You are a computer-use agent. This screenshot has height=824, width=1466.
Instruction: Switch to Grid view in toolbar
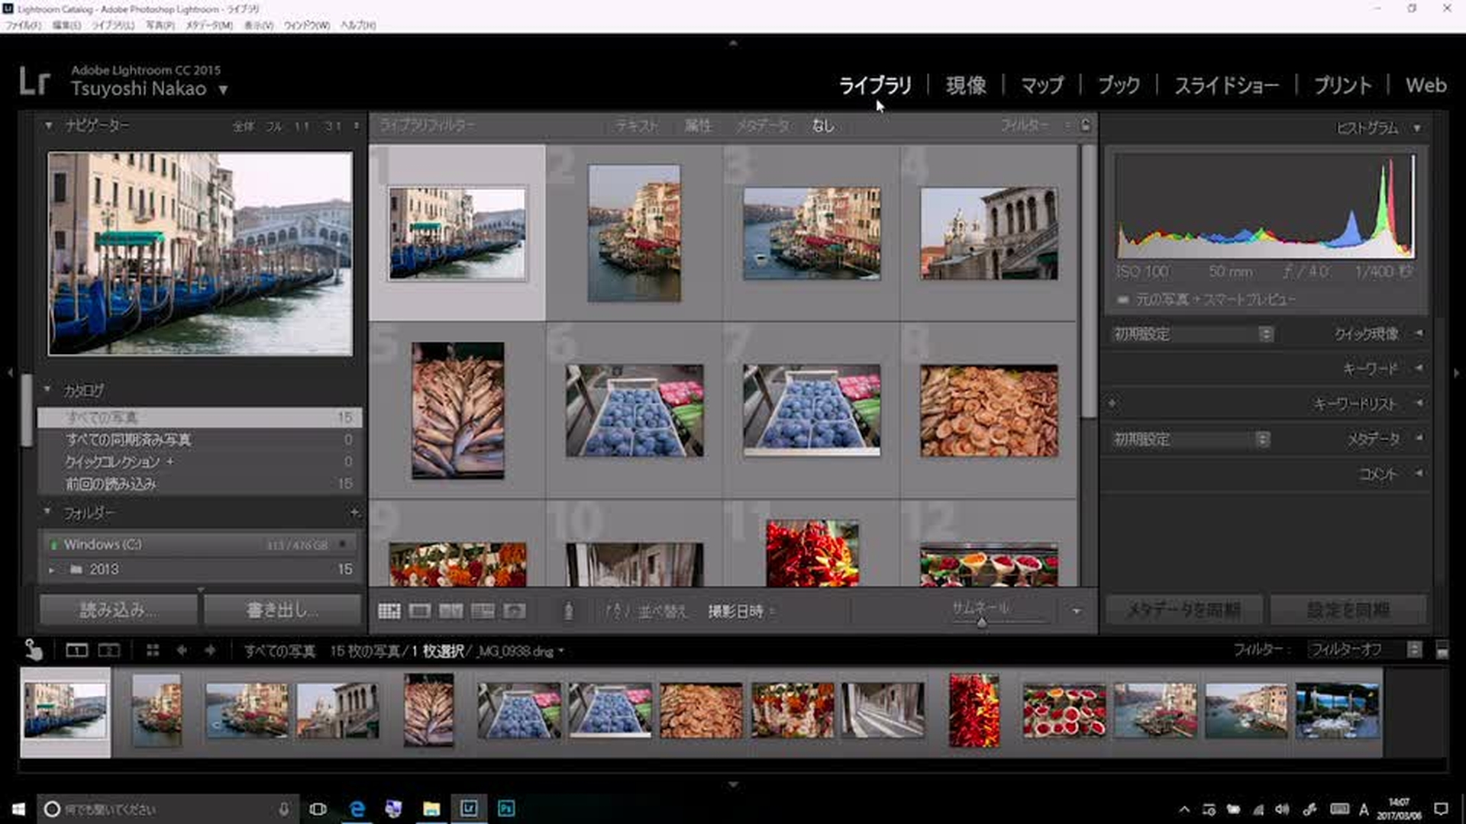[x=389, y=611]
